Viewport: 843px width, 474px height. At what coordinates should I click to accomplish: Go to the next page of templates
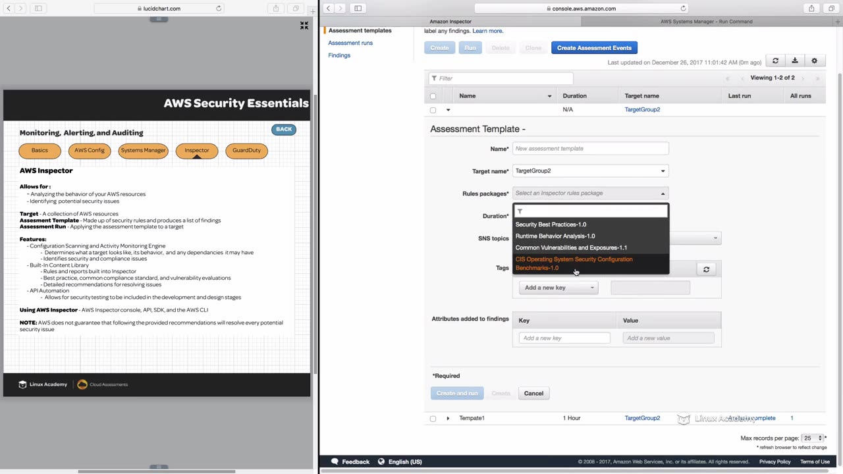804,78
